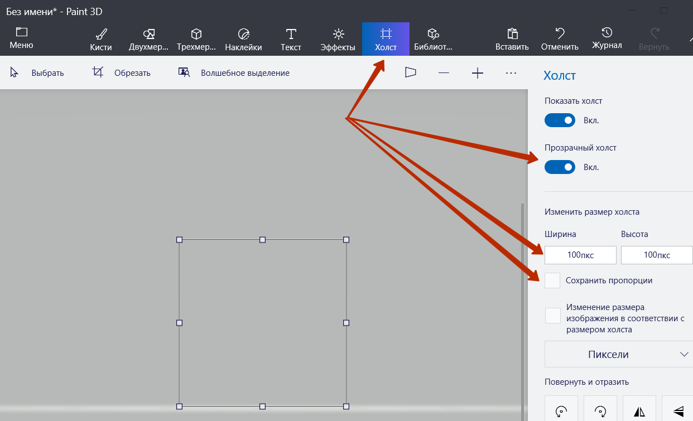Toggle the Прозрачный холст switch
The width and height of the screenshot is (693, 421).
pyautogui.click(x=560, y=167)
